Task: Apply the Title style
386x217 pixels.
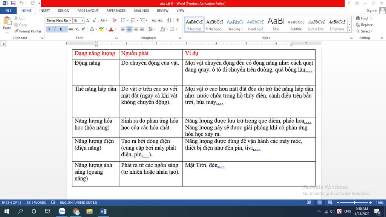Action: 276,24
